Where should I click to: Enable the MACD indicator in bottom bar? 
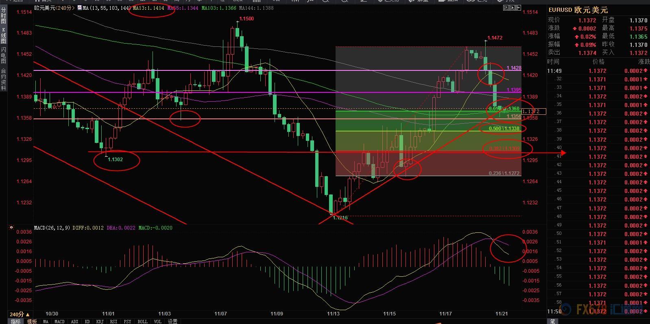click(x=59, y=321)
